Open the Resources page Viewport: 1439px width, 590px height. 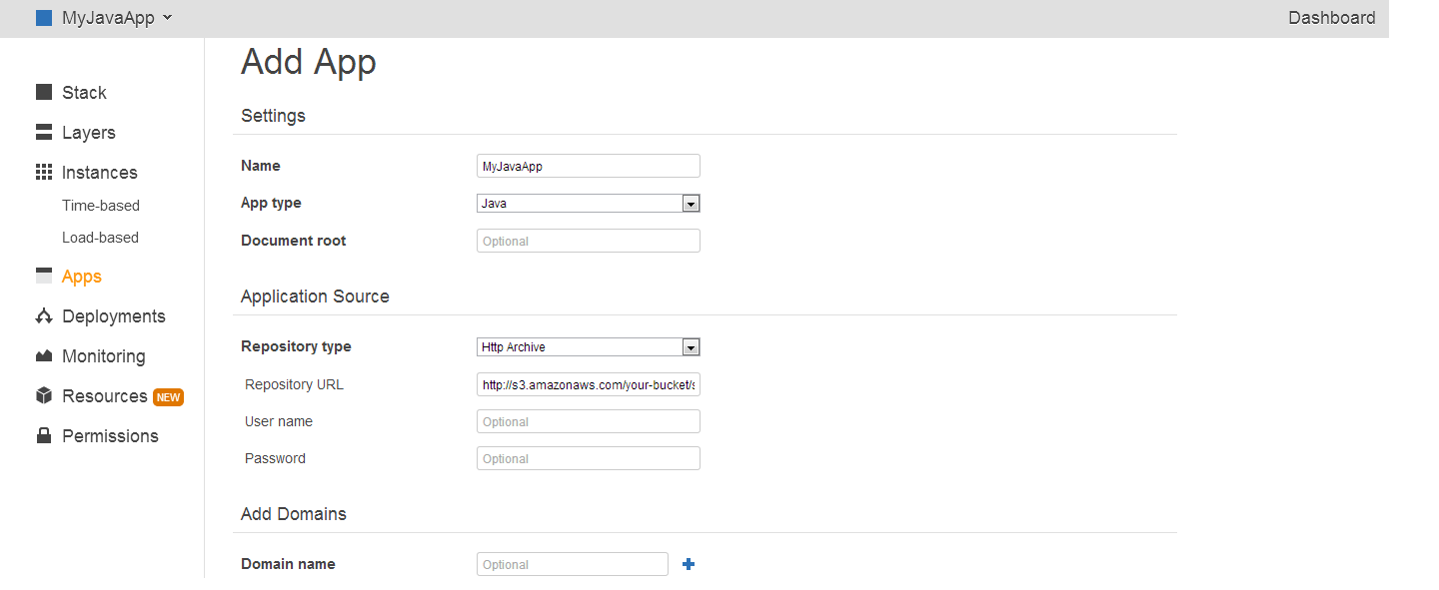[x=105, y=396]
